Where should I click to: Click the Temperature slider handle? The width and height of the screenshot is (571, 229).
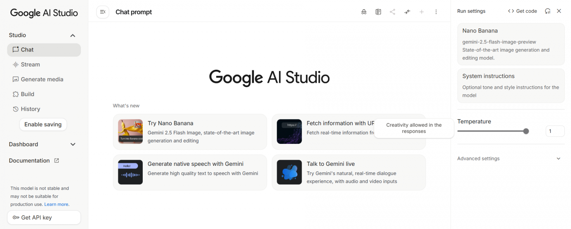pos(526,131)
